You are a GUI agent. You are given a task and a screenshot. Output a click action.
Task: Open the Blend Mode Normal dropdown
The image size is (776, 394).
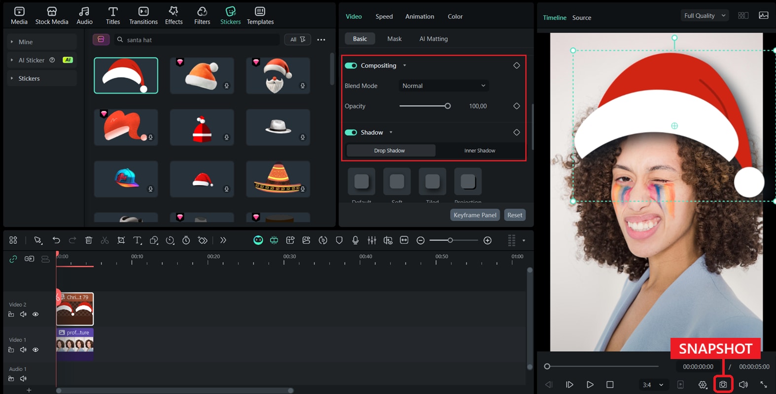point(444,86)
